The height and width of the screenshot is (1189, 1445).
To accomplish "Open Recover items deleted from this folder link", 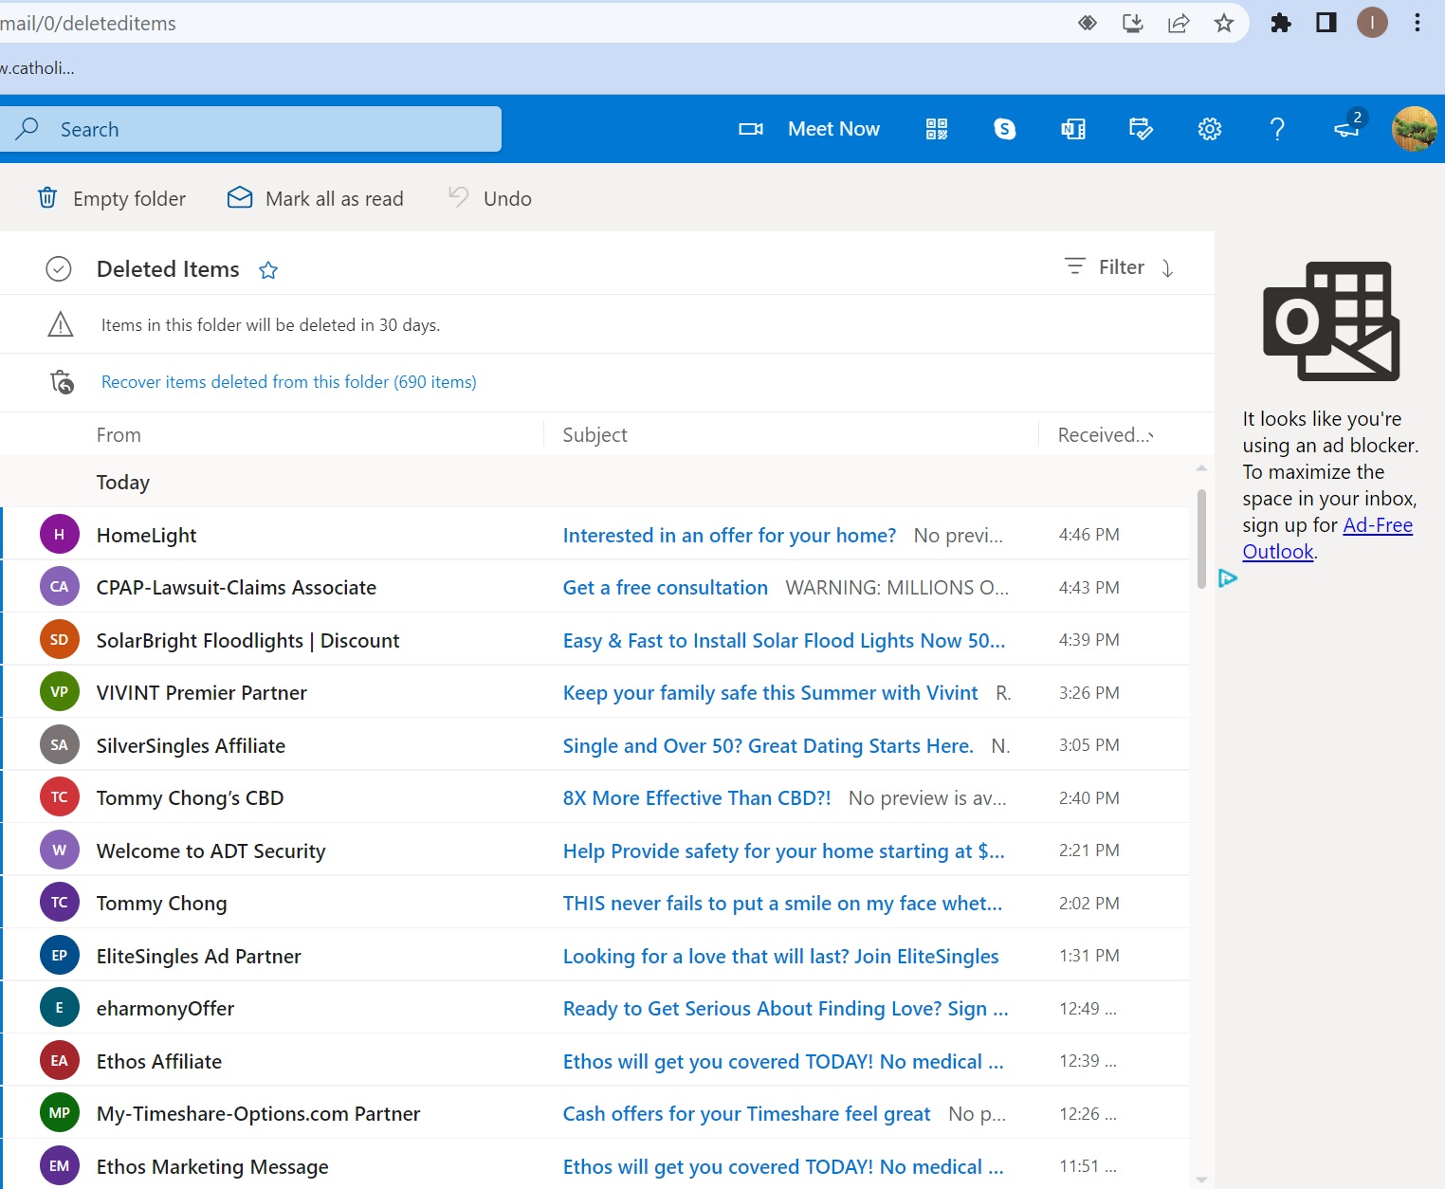I will pyautogui.click(x=288, y=382).
